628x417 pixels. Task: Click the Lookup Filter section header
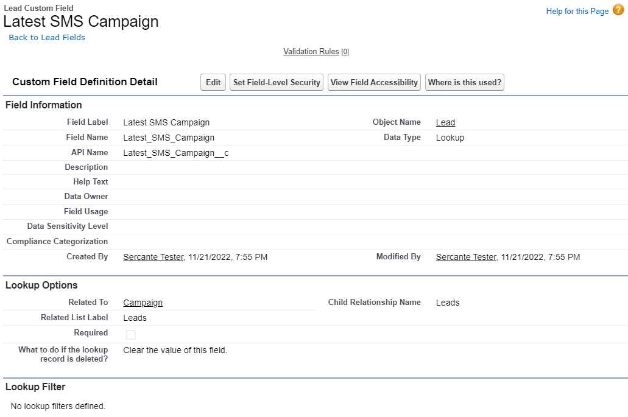tap(35, 387)
